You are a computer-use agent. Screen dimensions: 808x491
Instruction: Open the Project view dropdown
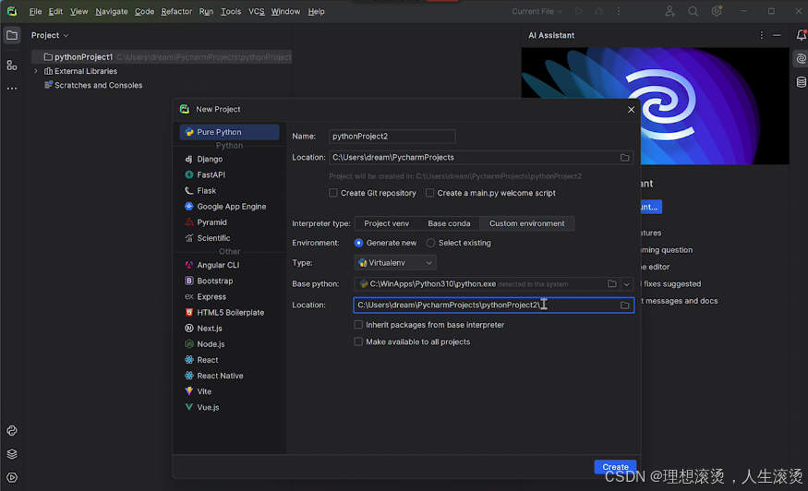click(x=50, y=35)
